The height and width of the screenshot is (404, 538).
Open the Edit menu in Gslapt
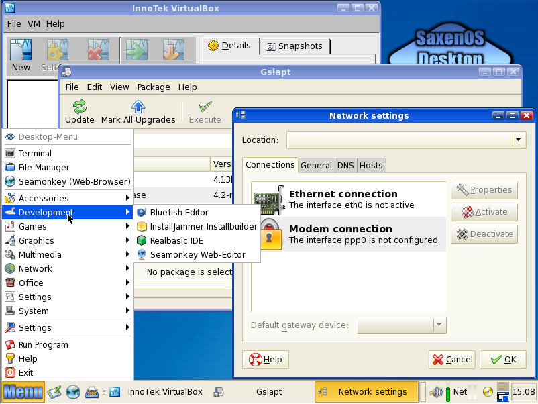(x=95, y=87)
